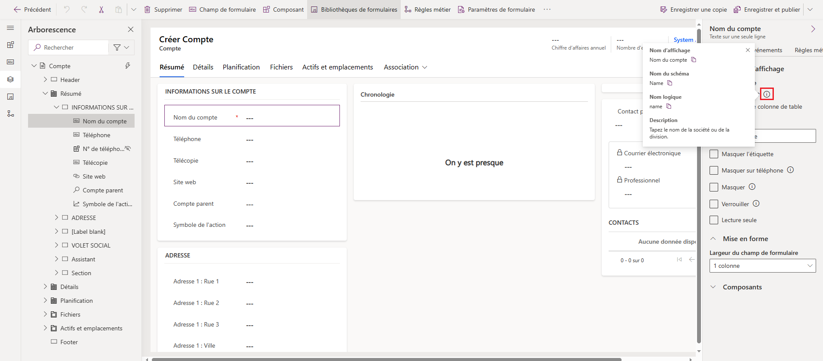Open Bibliothèques de formulaires
The height and width of the screenshot is (361, 823).
pos(354,9)
